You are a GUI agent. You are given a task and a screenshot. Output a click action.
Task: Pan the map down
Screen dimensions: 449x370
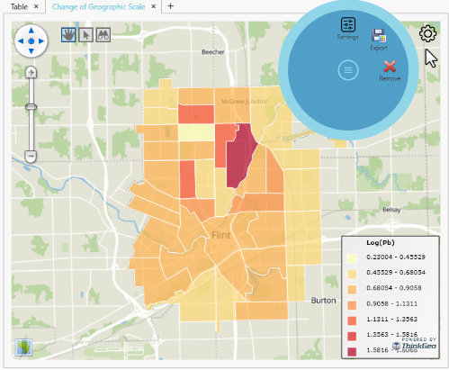tap(31, 51)
